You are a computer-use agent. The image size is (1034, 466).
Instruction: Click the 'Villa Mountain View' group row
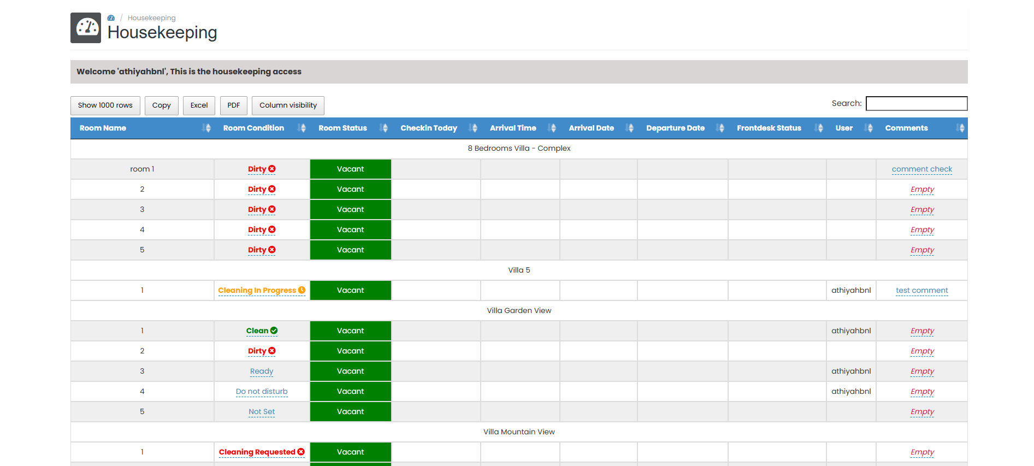[x=519, y=432]
